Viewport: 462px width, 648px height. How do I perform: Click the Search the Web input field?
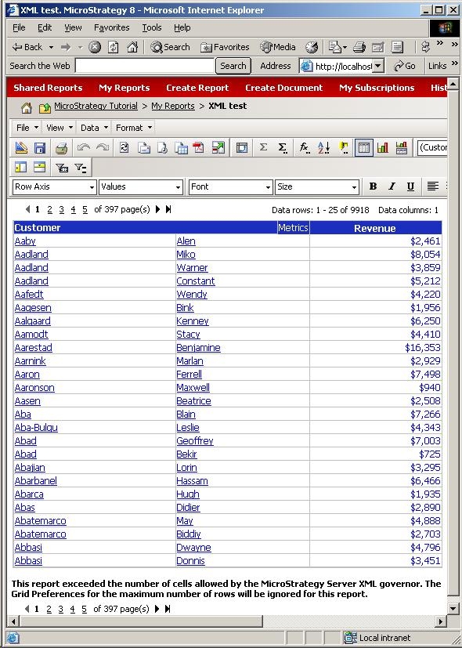[x=145, y=66]
